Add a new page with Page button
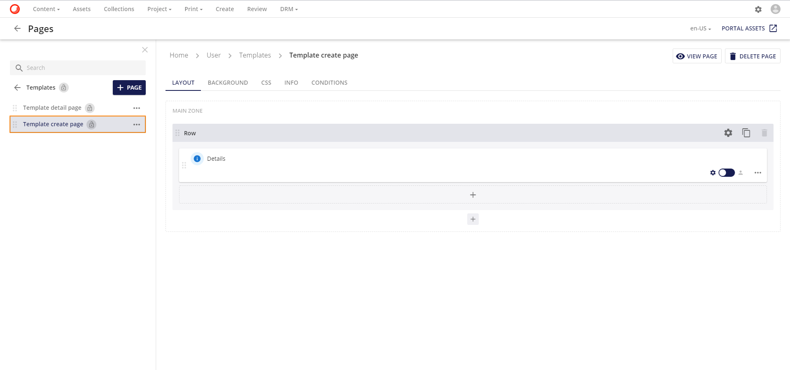790x370 pixels. 129,88
